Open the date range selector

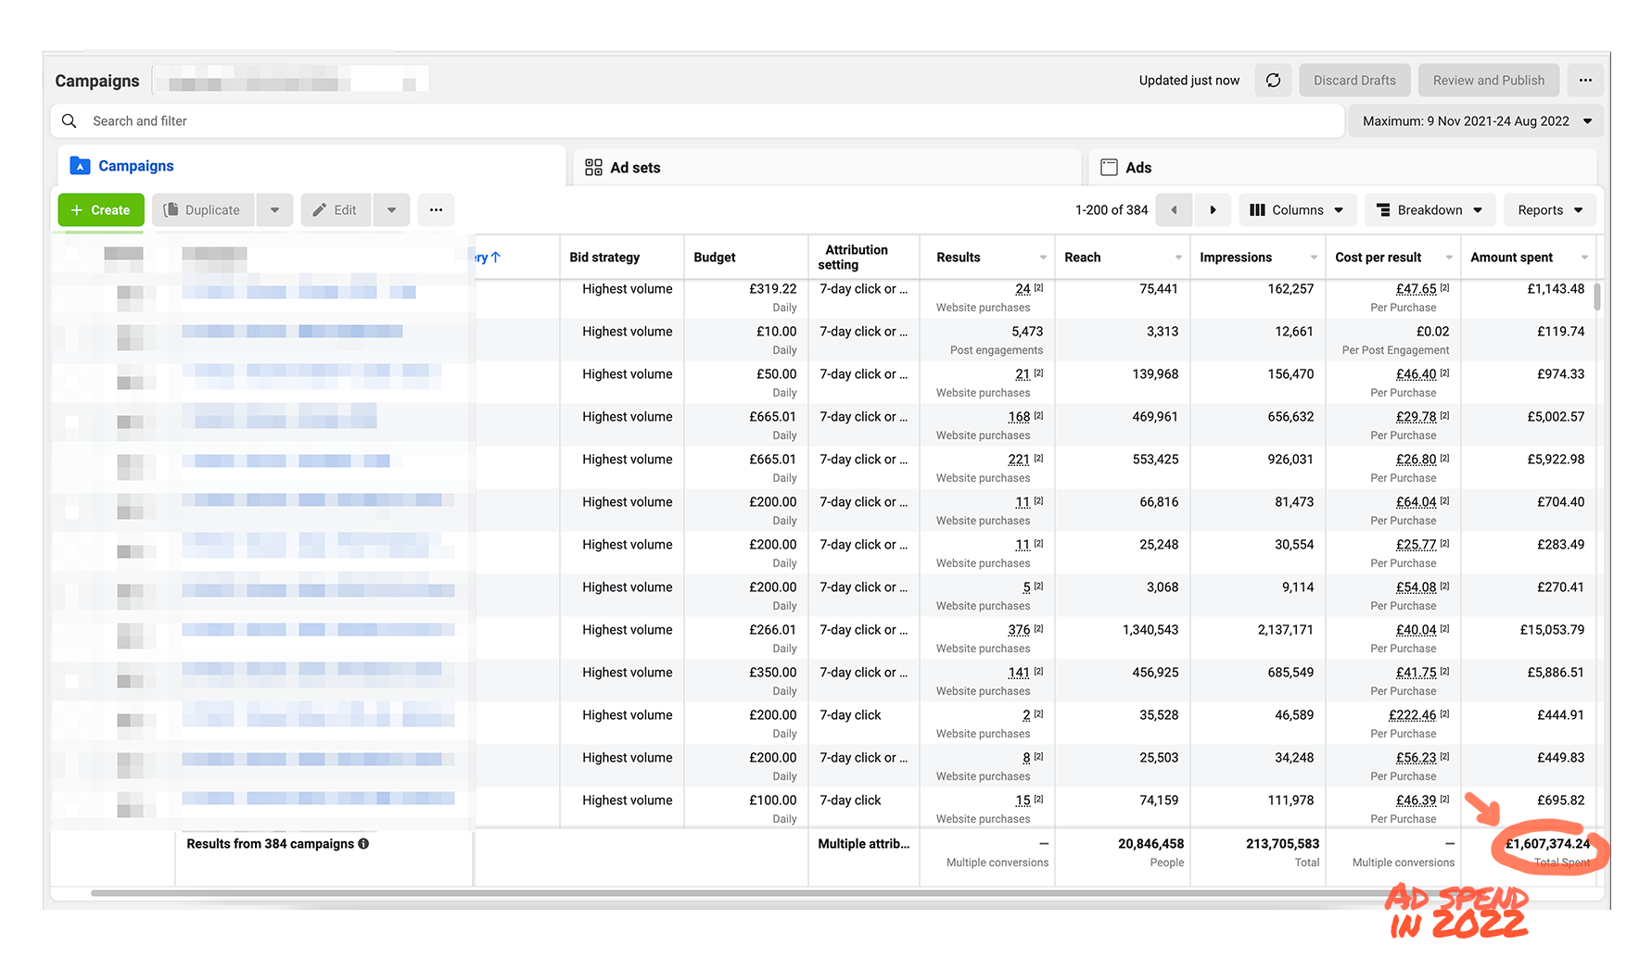click(x=1476, y=121)
